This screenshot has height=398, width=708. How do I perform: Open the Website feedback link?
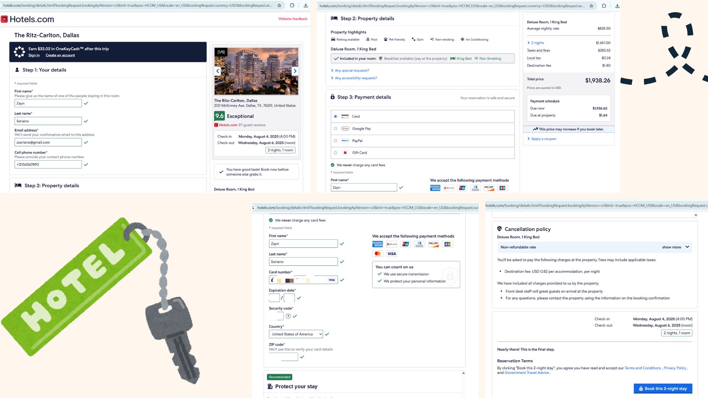pyautogui.click(x=293, y=19)
